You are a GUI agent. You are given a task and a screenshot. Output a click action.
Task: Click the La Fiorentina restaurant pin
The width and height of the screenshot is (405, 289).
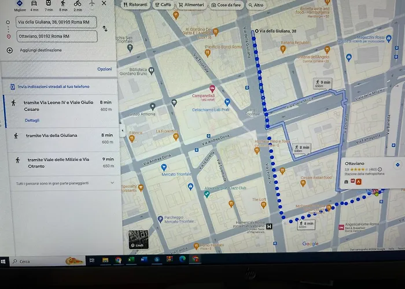[176, 137]
